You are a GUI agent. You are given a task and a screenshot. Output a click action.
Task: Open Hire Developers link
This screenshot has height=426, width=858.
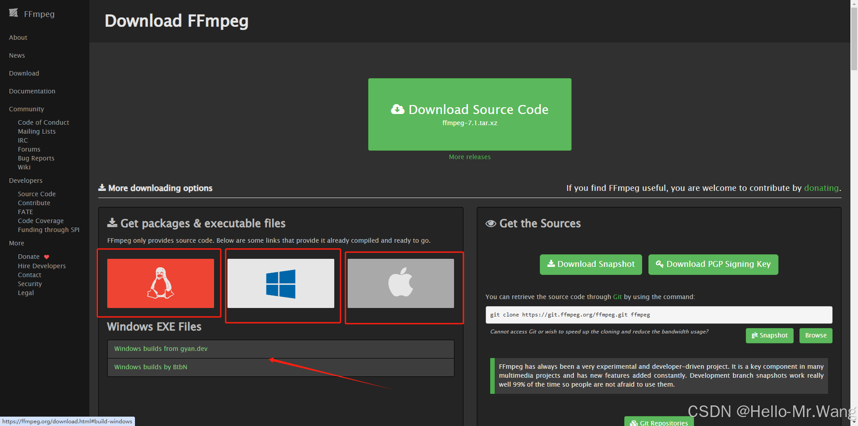(x=42, y=266)
